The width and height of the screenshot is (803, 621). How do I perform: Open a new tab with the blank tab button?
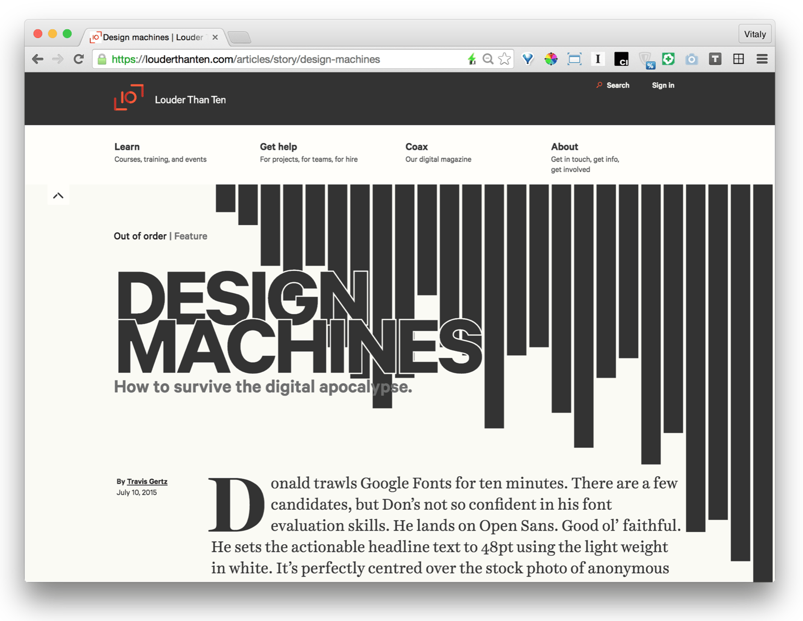tap(239, 37)
